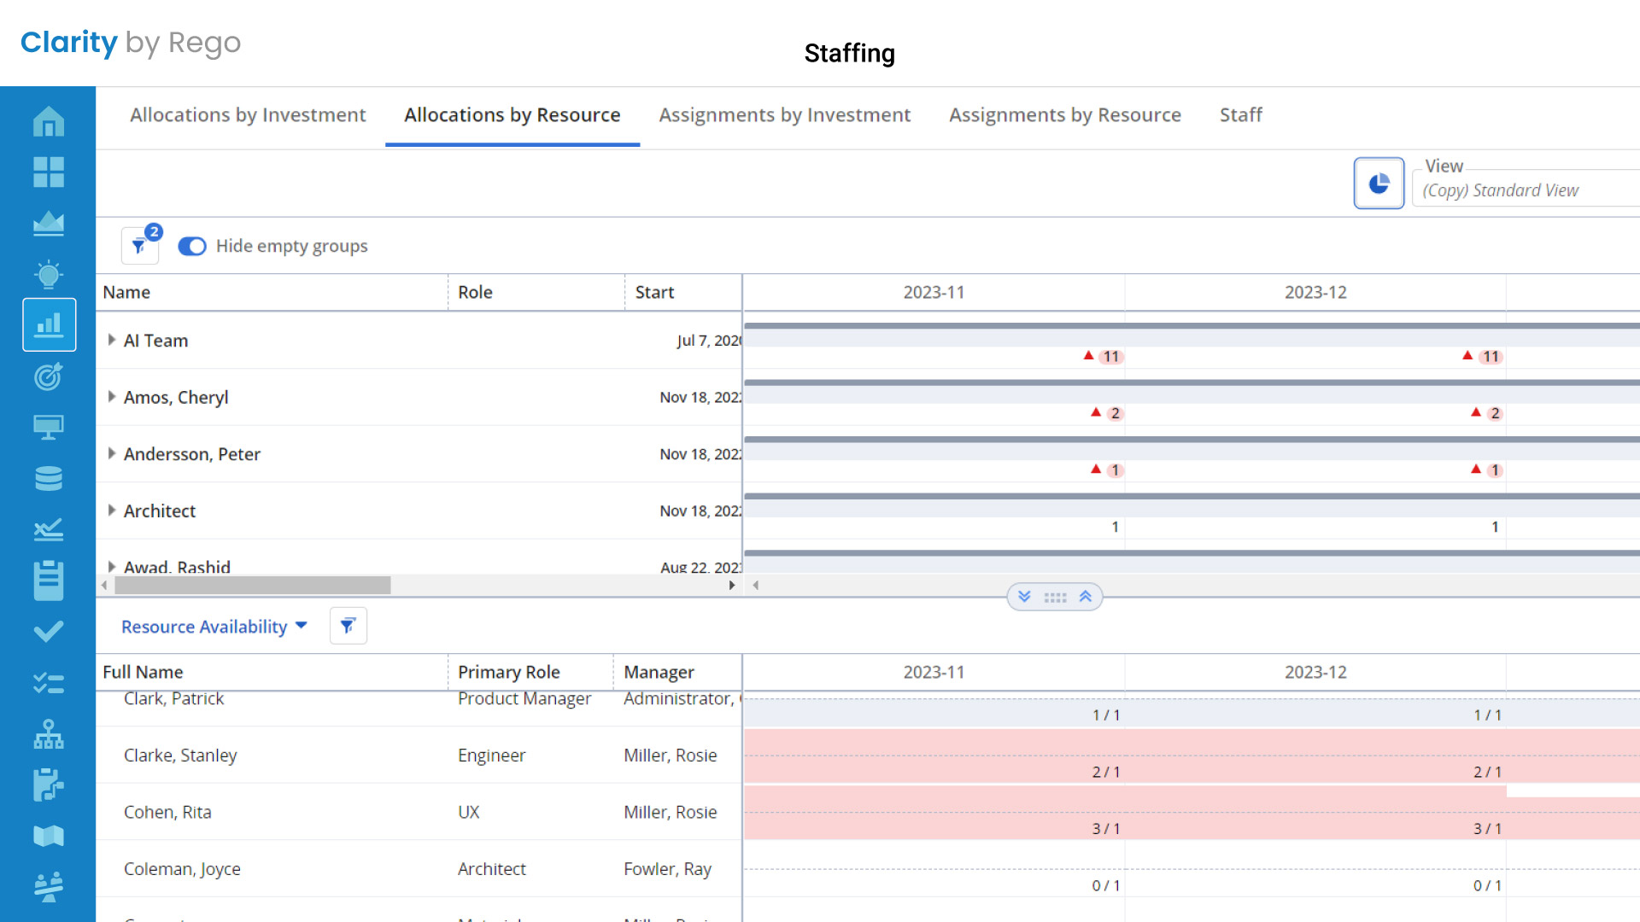
Task: Expand the Amos, Cheryl row
Action: pyautogui.click(x=112, y=397)
